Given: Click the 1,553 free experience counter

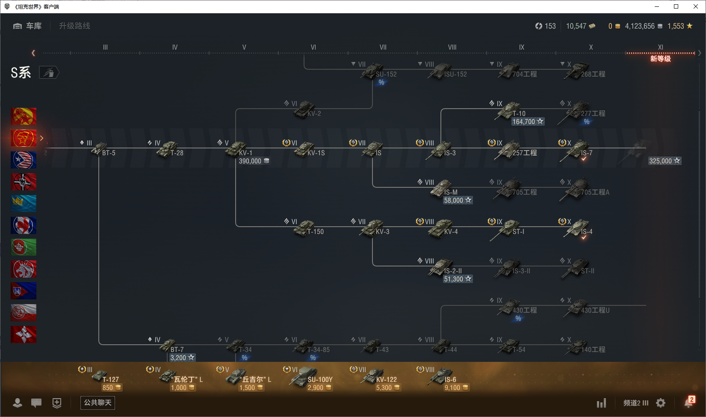Looking at the screenshot, I should click(x=680, y=26).
